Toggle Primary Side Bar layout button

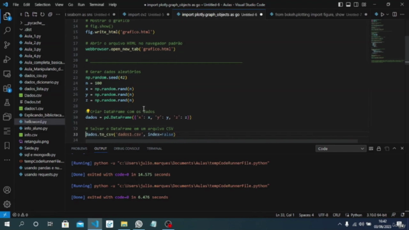341,4
